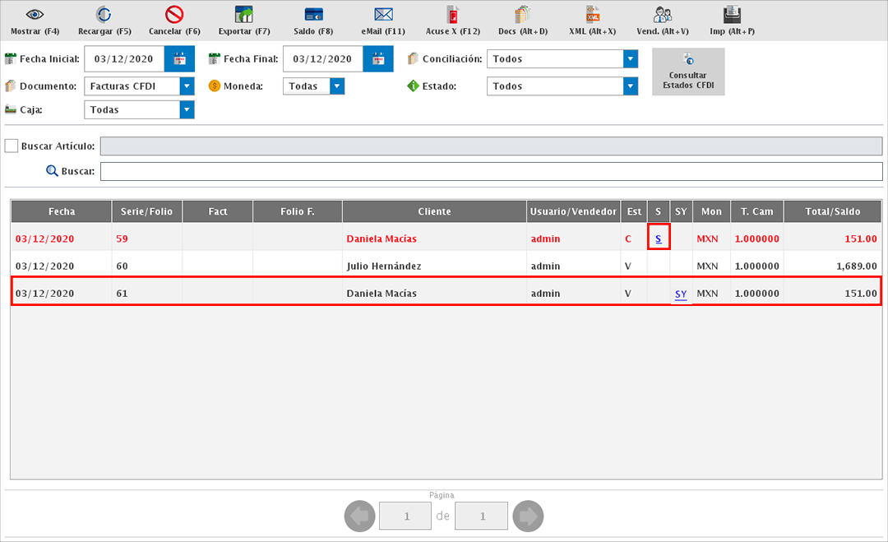This screenshot has width=888, height=542.
Task: Open Acuse X (F12) document icon
Action: click(x=452, y=15)
